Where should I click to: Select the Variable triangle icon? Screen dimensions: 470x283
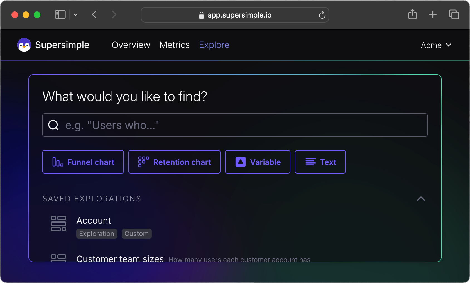tap(240, 162)
